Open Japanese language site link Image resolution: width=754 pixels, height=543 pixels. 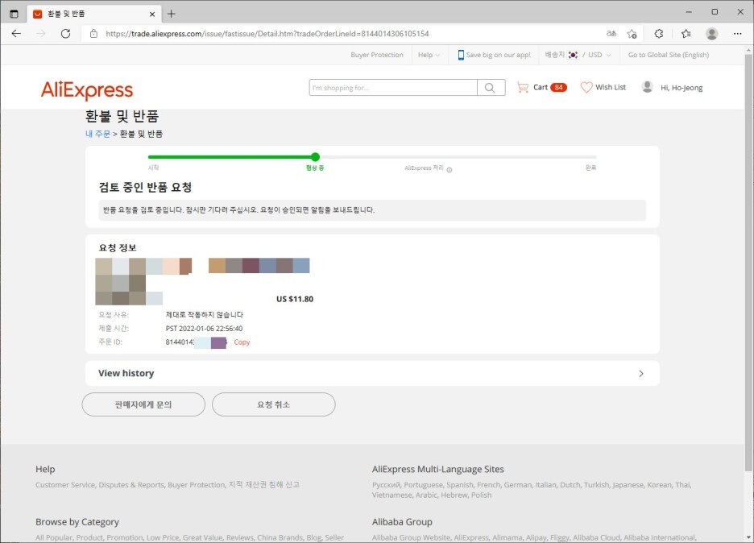[x=628, y=485]
